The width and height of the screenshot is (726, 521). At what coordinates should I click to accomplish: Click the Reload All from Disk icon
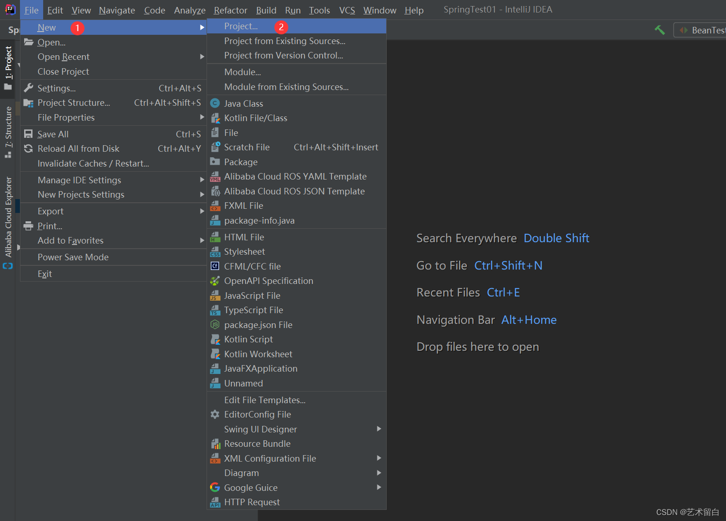pyautogui.click(x=29, y=148)
